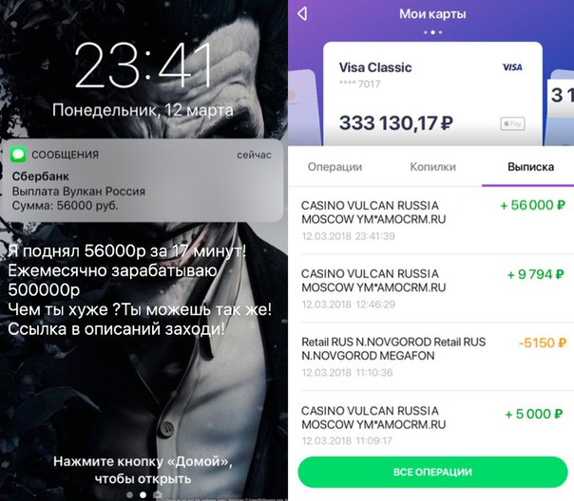The width and height of the screenshot is (574, 501).
Task: Select the Visa Classic card ending 7017
Action: pos(432,94)
